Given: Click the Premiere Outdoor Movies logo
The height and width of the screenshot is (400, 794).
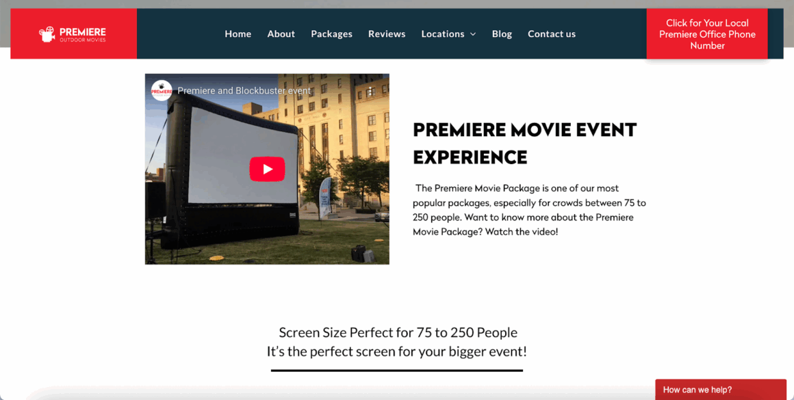Looking at the screenshot, I should pos(73,34).
